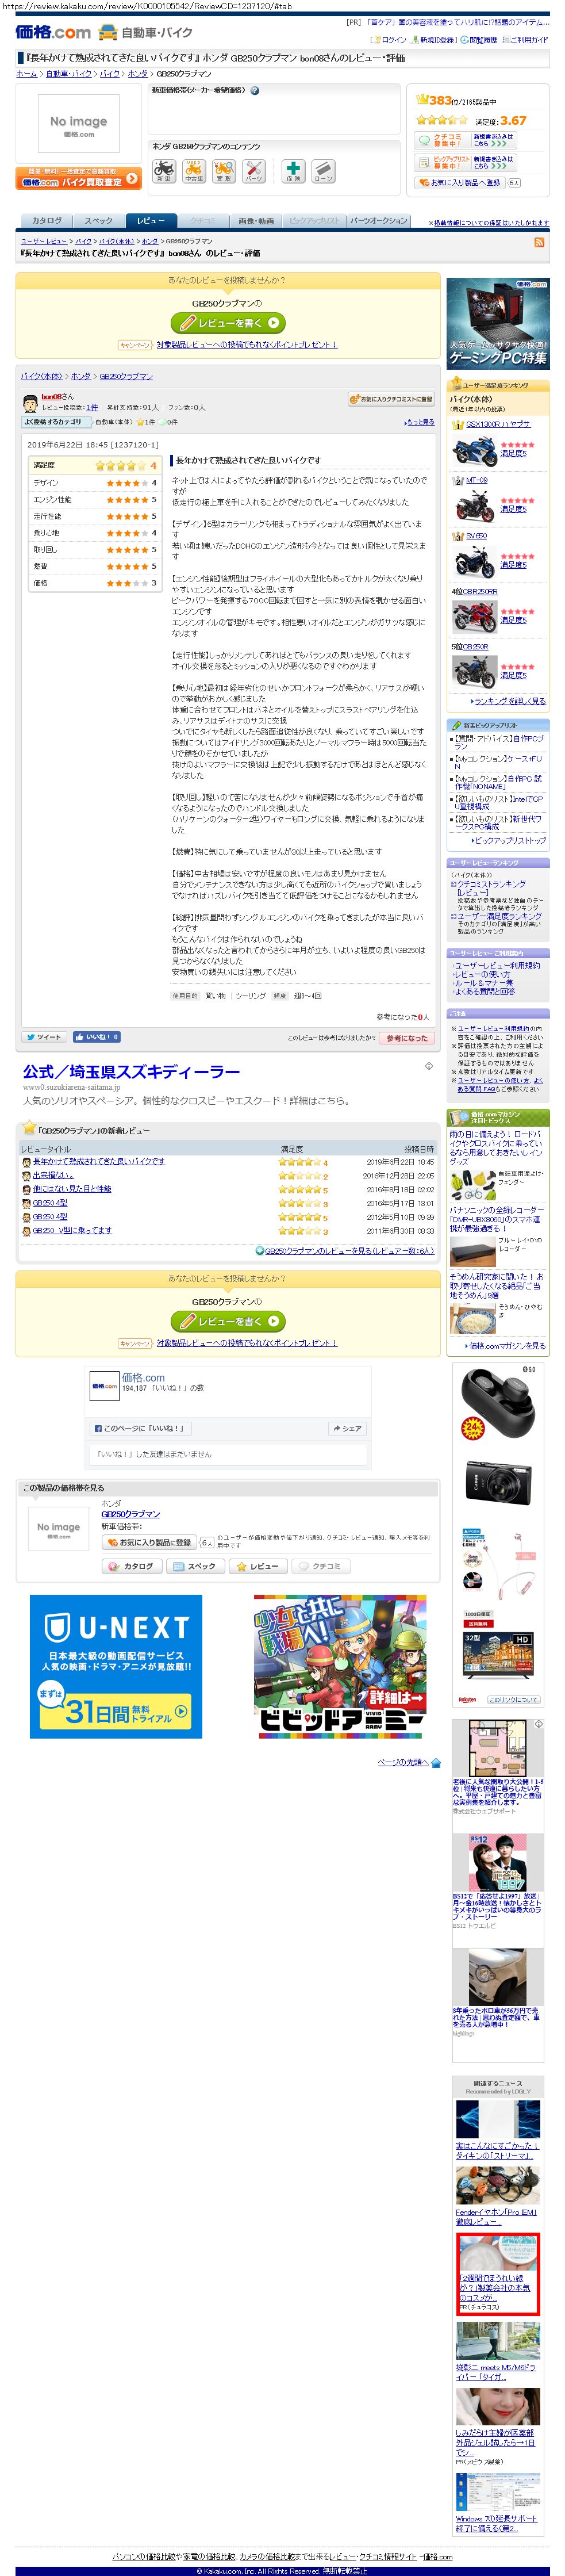
Task: Switch to the カタログ tab
Action: [46, 221]
